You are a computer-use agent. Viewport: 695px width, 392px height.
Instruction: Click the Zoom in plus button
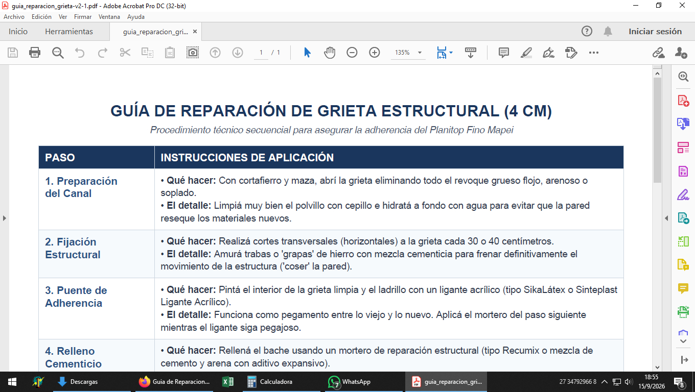[x=375, y=53]
